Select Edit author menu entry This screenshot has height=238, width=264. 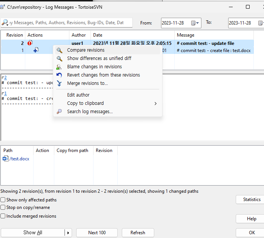click(x=107, y=95)
